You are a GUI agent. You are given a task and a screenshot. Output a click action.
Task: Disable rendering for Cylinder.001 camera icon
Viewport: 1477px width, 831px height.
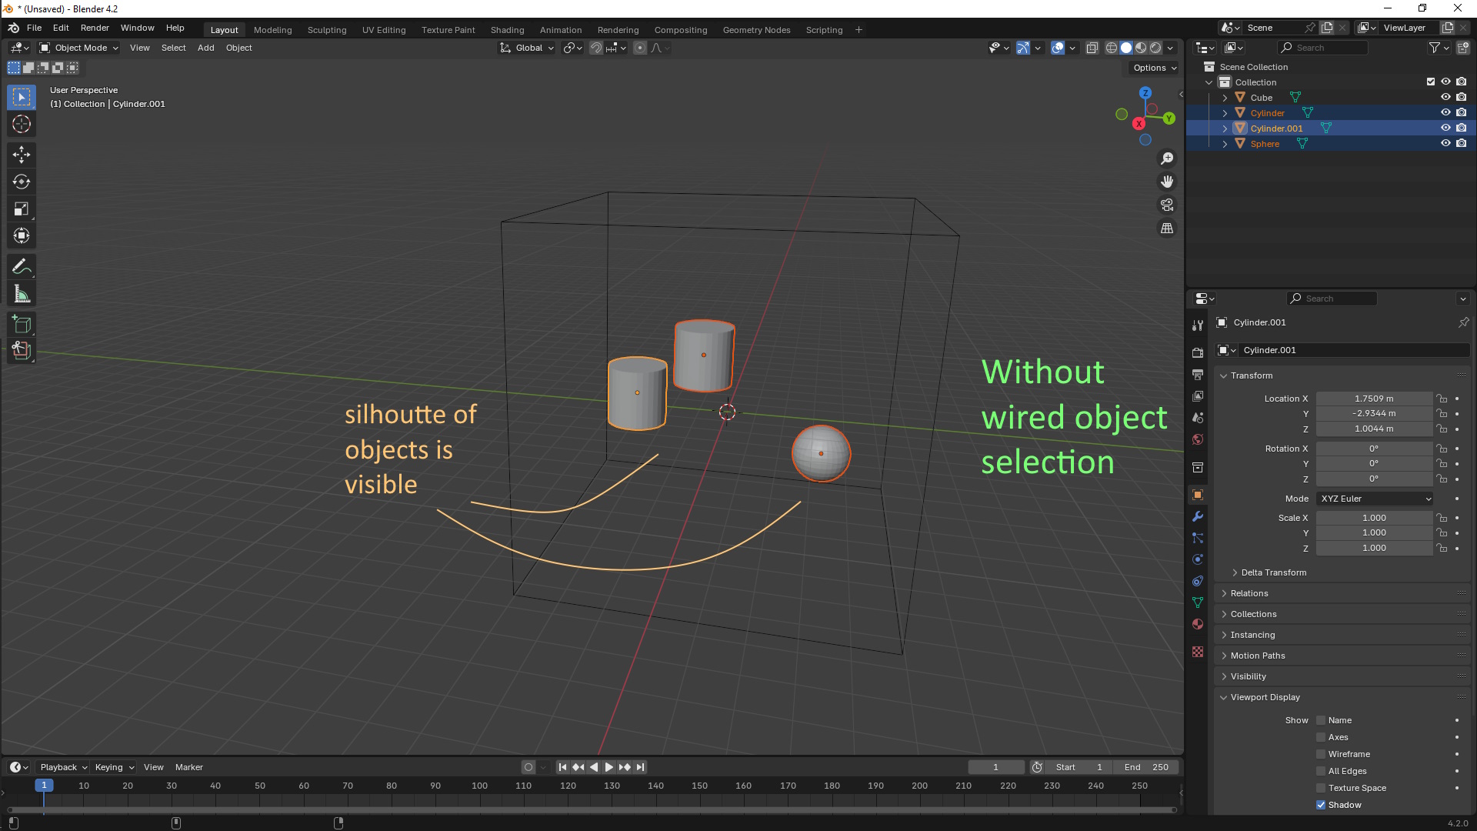coord(1461,128)
